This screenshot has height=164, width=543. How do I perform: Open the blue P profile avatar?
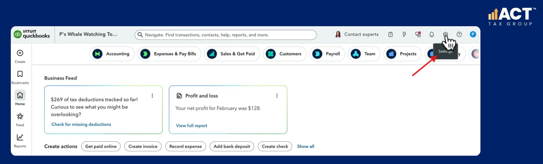473,34
